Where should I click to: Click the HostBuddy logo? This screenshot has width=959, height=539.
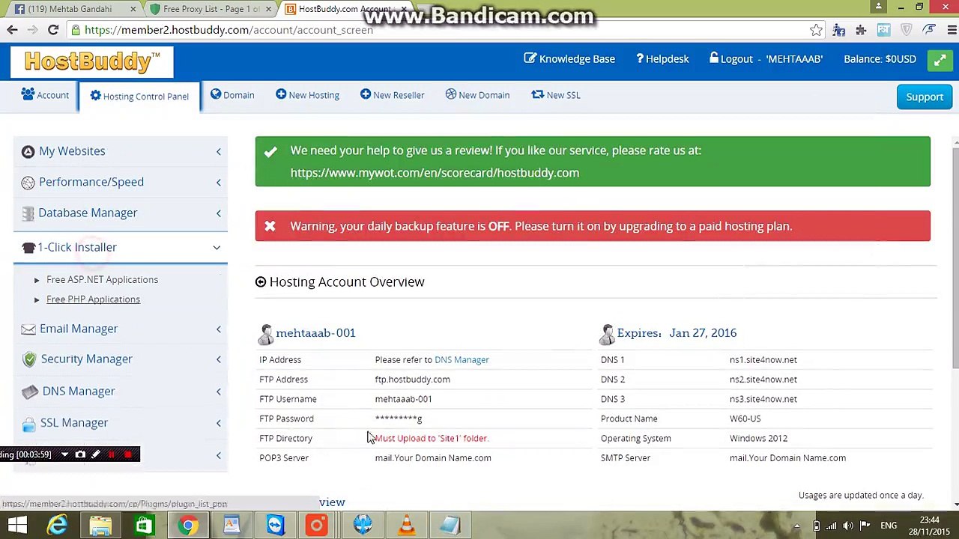(92, 61)
